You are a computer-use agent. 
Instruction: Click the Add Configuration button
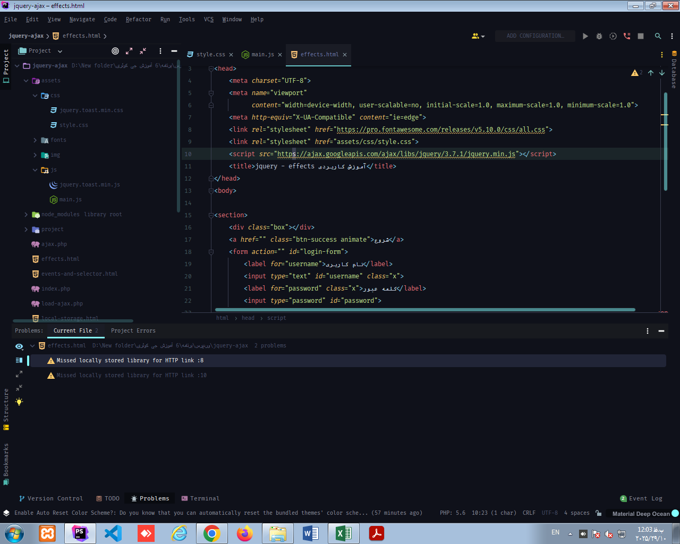tap(535, 36)
